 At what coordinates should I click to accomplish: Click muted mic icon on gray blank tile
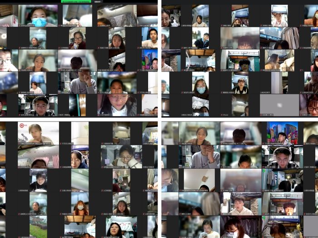point(261,114)
